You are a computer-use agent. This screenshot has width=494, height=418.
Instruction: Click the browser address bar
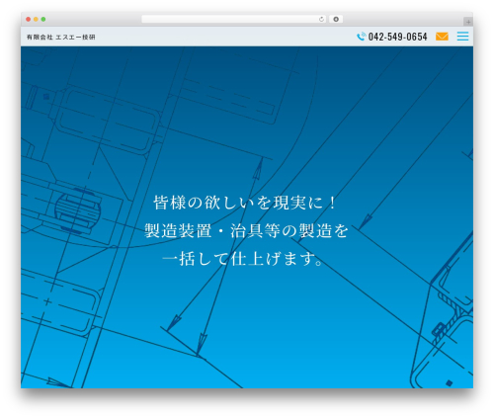[x=234, y=19]
